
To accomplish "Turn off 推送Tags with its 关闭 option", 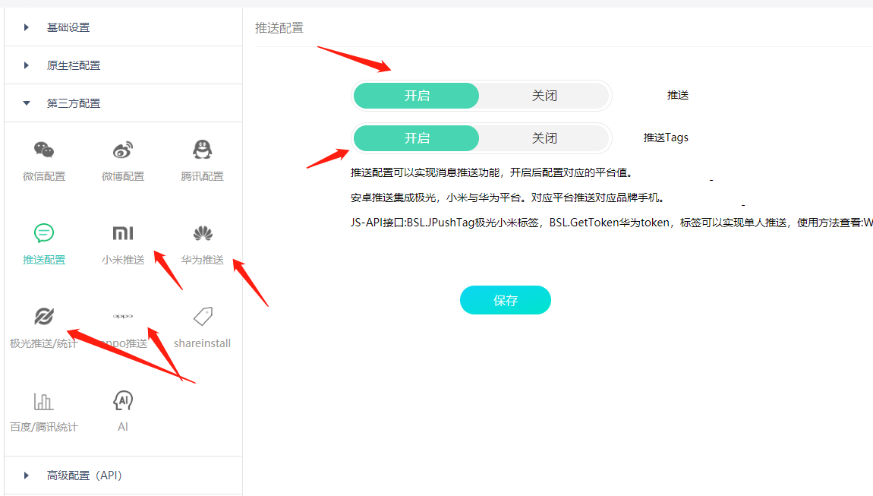I will pos(544,138).
